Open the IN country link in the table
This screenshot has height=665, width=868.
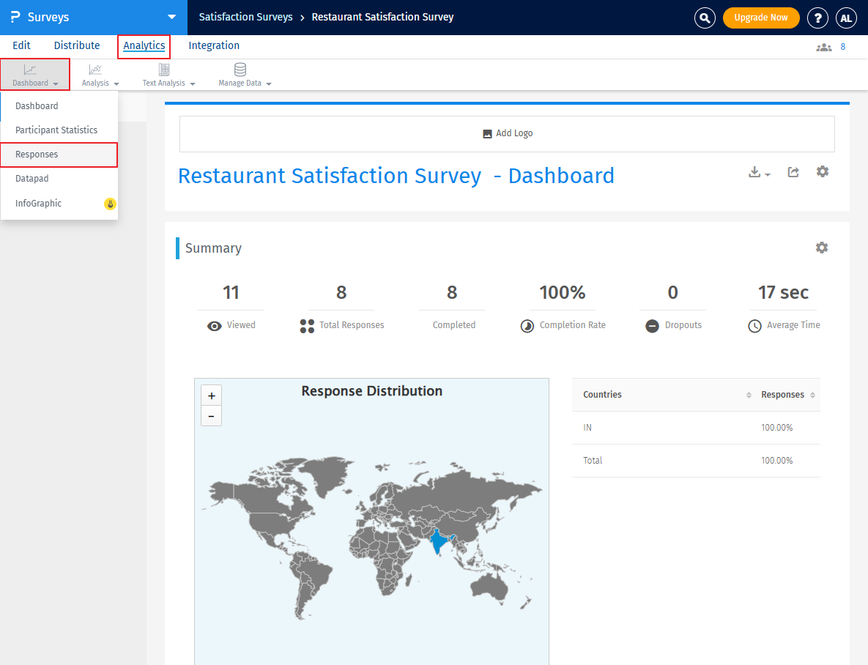pyautogui.click(x=587, y=427)
